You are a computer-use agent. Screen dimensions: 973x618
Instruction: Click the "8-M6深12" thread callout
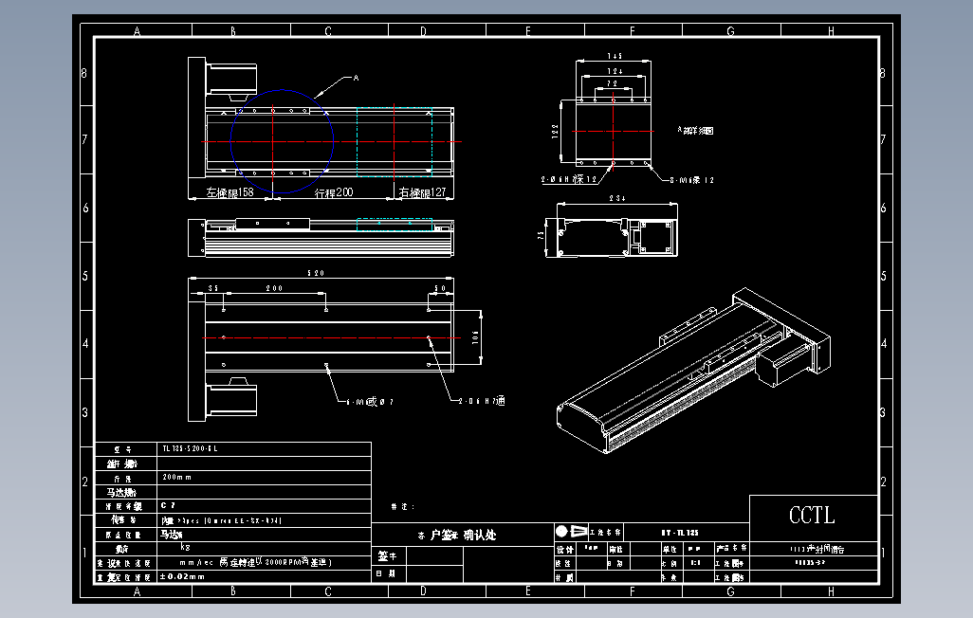692,180
